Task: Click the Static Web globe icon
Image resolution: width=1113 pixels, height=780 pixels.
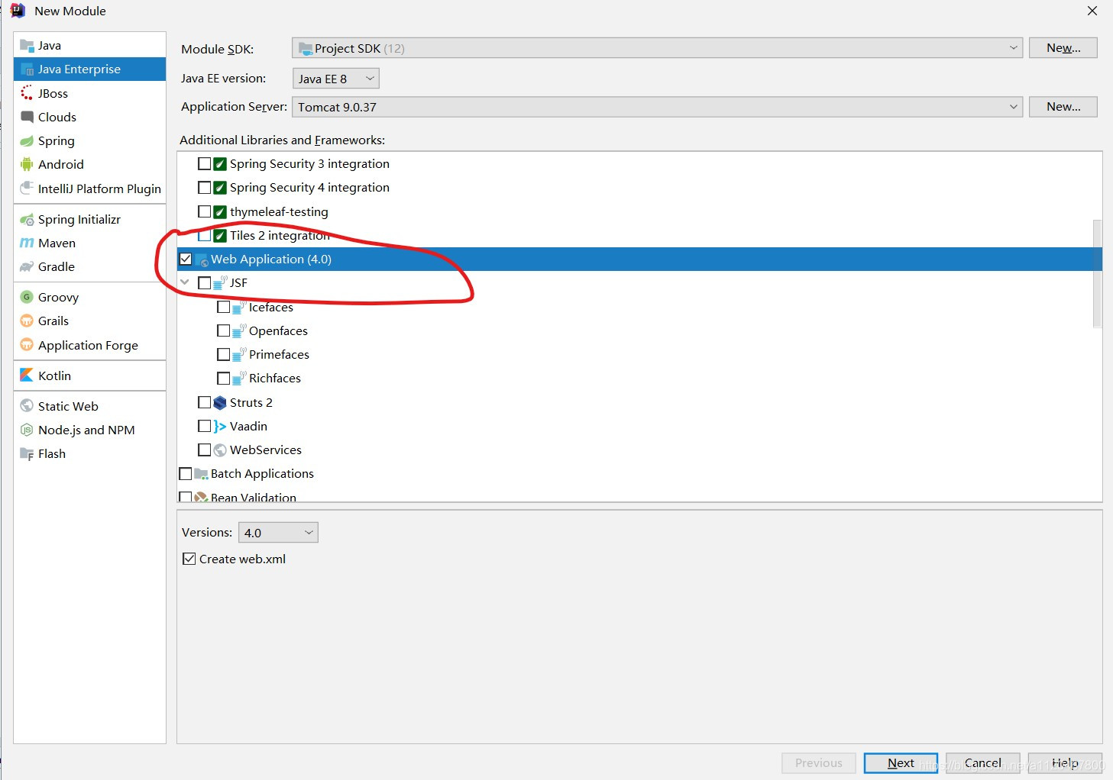Action: click(x=28, y=406)
